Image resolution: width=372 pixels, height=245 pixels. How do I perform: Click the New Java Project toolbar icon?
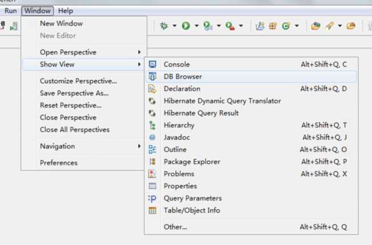tap(260, 26)
